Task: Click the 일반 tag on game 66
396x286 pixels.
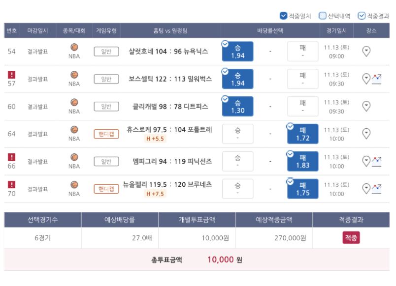Action: point(106,162)
